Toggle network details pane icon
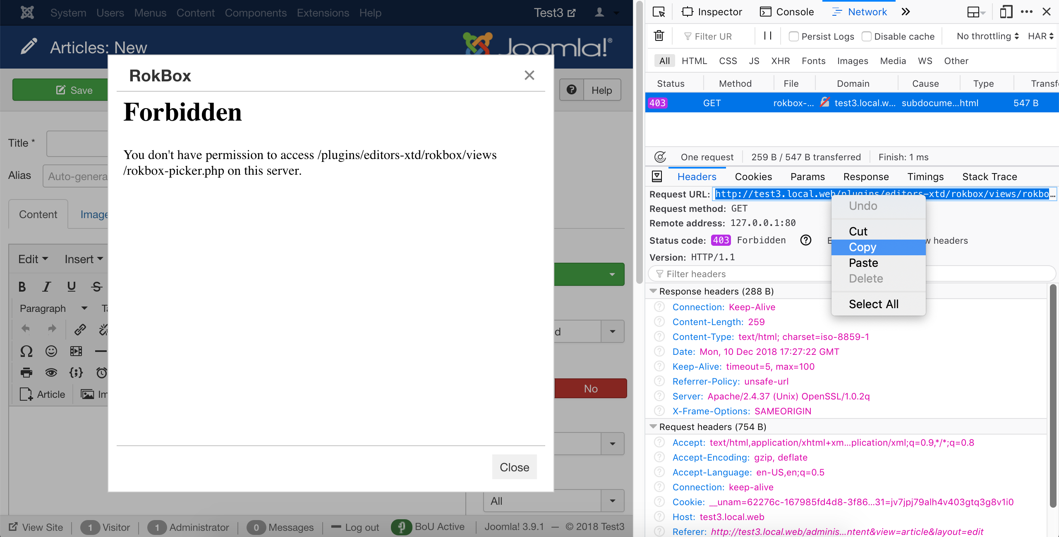This screenshot has height=537, width=1059. [657, 177]
